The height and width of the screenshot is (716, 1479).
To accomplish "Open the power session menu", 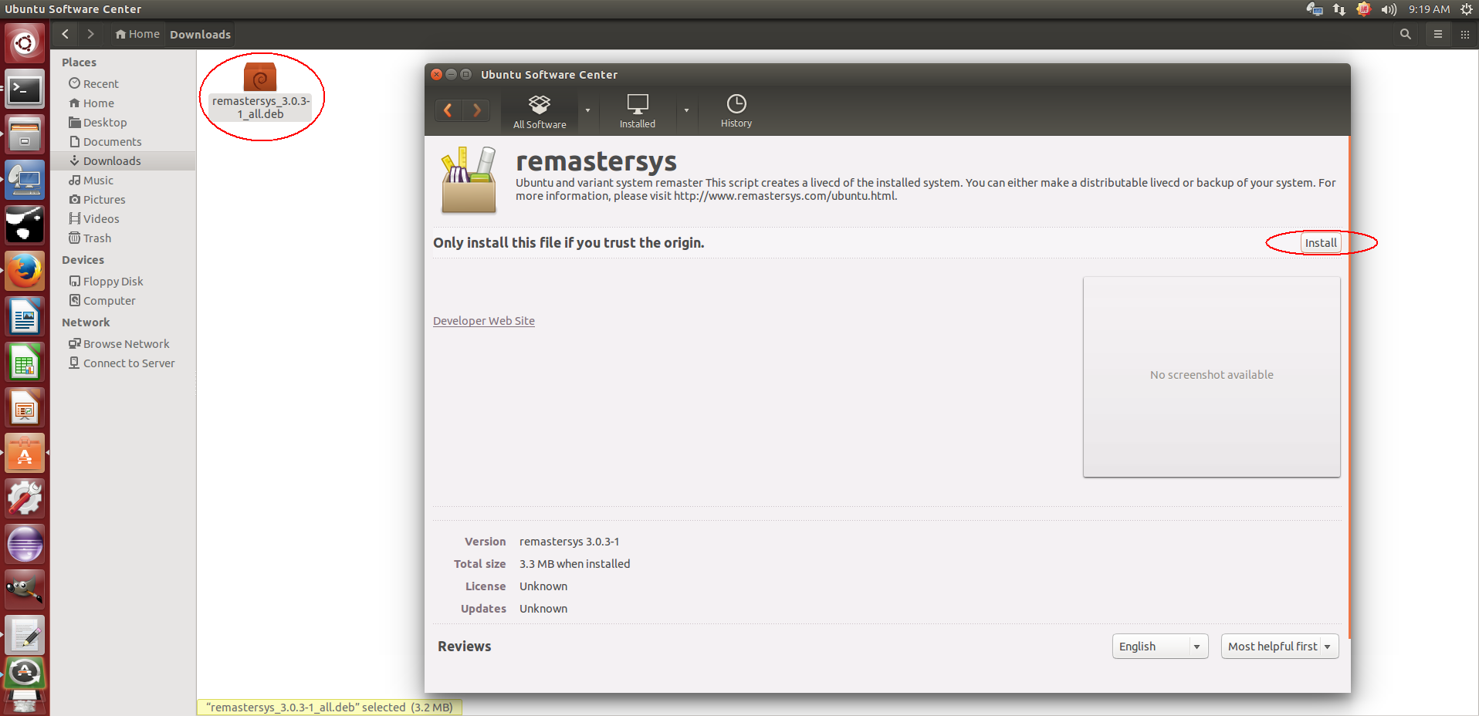I will click(1467, 9).
